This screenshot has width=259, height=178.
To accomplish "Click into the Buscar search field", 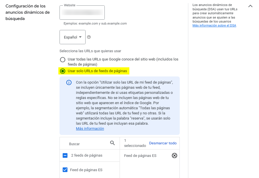I will coord(86,144).
